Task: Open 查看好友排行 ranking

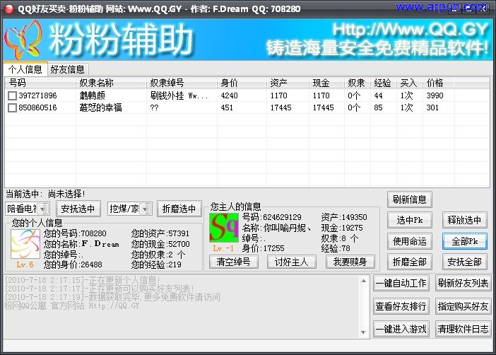Action: click(x=401, y=306)
